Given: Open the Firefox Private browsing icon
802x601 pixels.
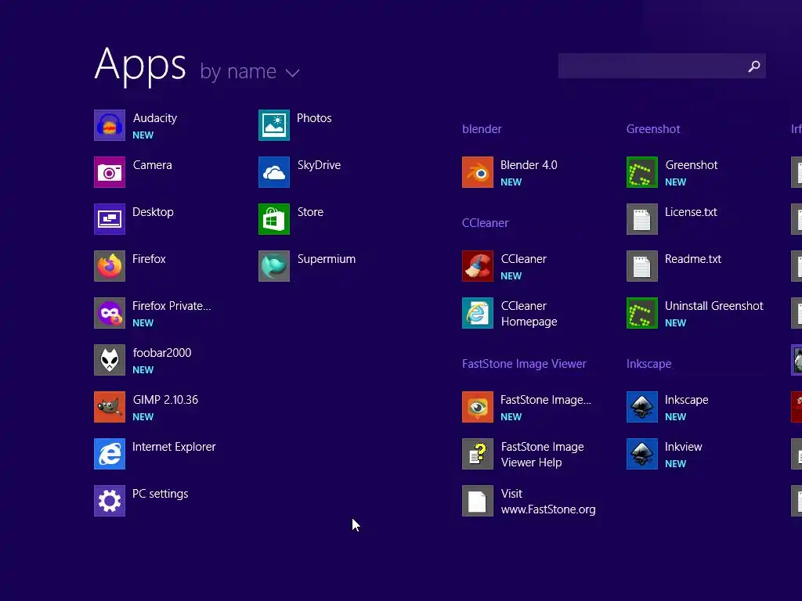Looking at the screenshot, I should tap(110, 313).
